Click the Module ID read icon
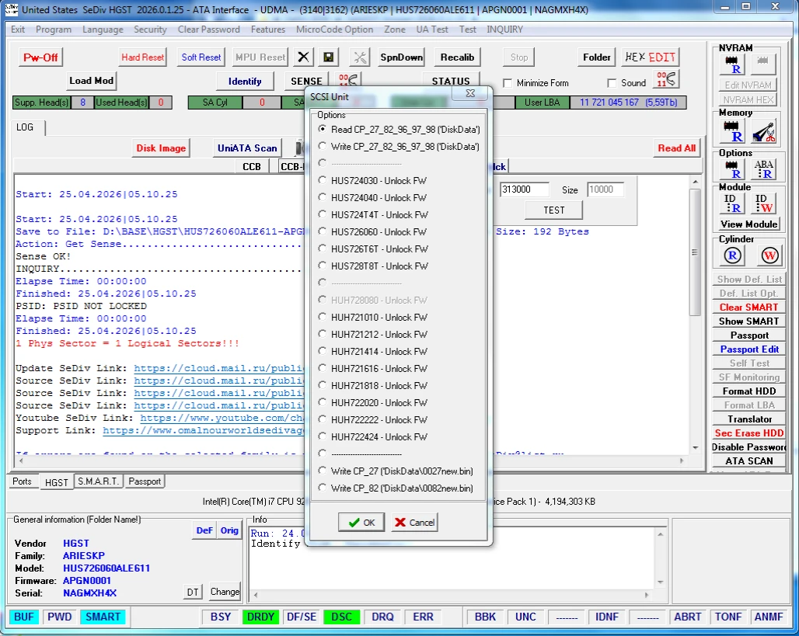The image size is (799, 636). (x=731, y=203)
